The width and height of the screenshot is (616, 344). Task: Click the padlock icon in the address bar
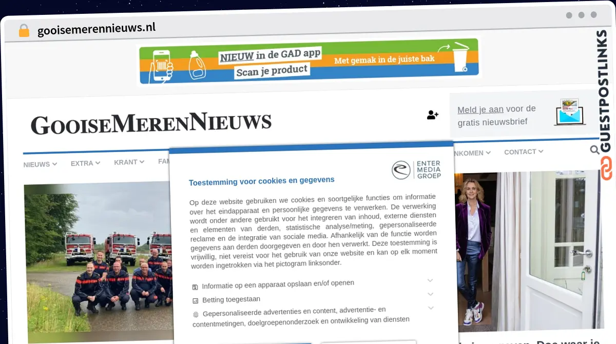pos(24,30)
